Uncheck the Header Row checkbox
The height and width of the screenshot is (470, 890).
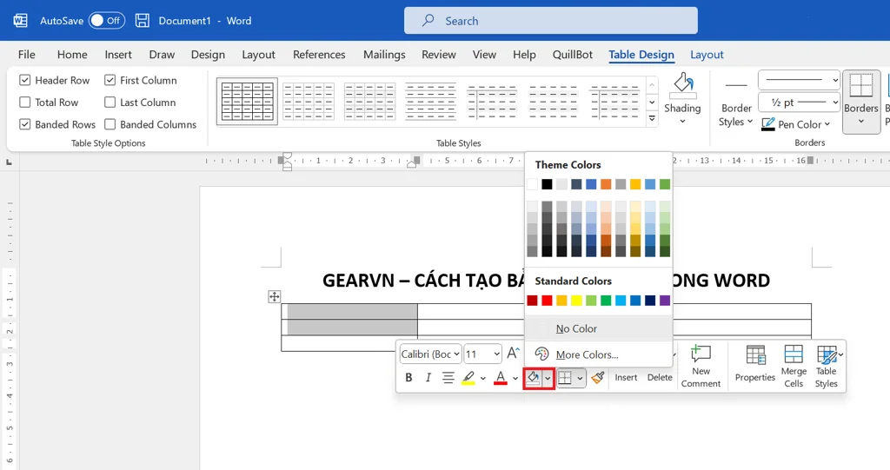coord(25,80)
